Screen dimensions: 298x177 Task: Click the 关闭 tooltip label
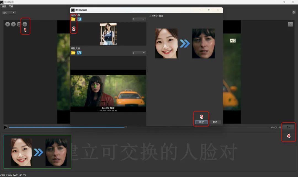coord(233,41)
